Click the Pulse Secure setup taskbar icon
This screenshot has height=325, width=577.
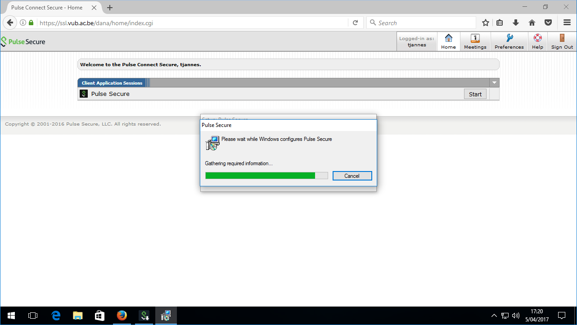coord(144,316)
